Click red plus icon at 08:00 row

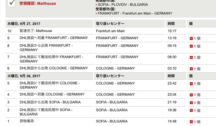[x=191, y=57]
